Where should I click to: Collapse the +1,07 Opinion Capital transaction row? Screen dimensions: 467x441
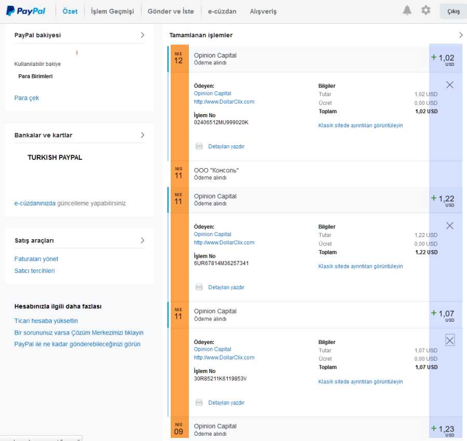coord(315,315)
